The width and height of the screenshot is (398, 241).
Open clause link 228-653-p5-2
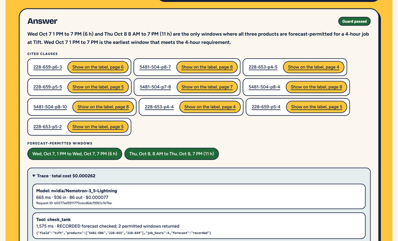click(x=47, y=126)
